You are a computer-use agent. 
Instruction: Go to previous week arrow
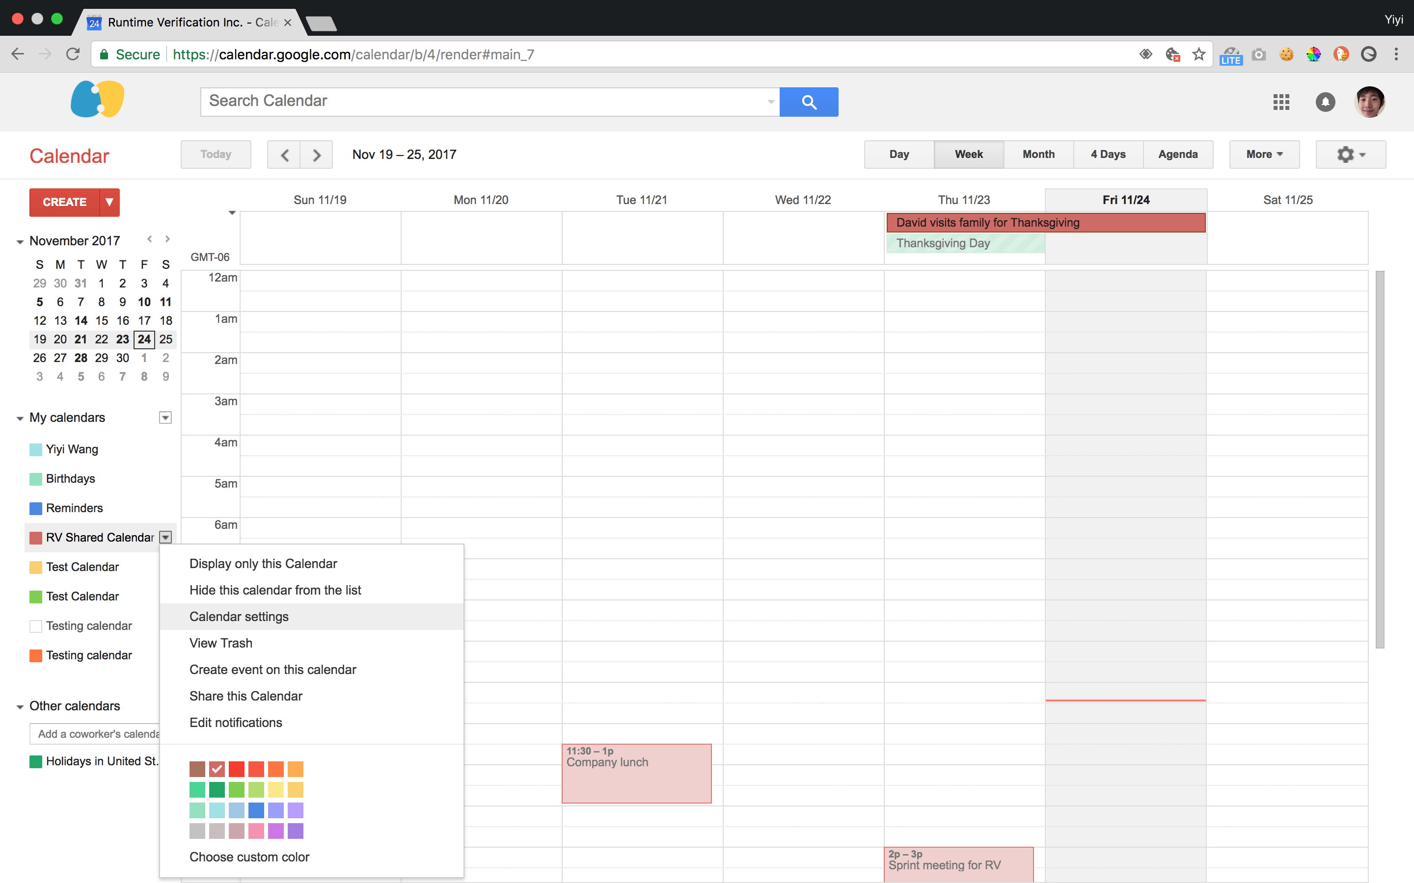[285, 155]
